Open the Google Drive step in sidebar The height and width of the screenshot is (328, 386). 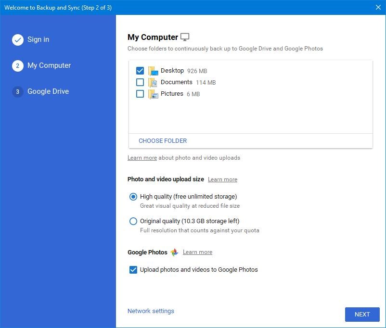point(48,91)
